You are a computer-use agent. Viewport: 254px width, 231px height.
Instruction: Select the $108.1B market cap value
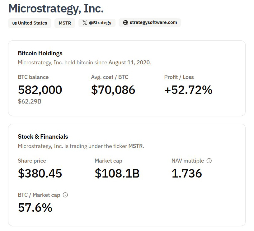point(117,173)
